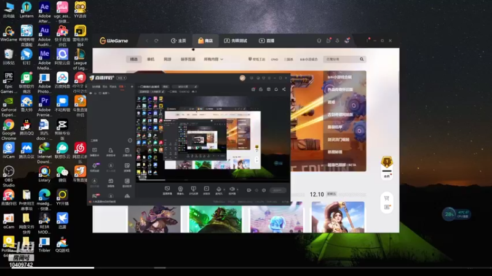Select the Lantern desktop icon
492x276 pixels.
click(x=26, y=10)
